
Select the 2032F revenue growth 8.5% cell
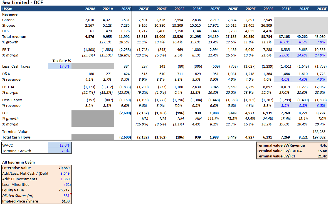pyautogui.click(x=301, y=42)
